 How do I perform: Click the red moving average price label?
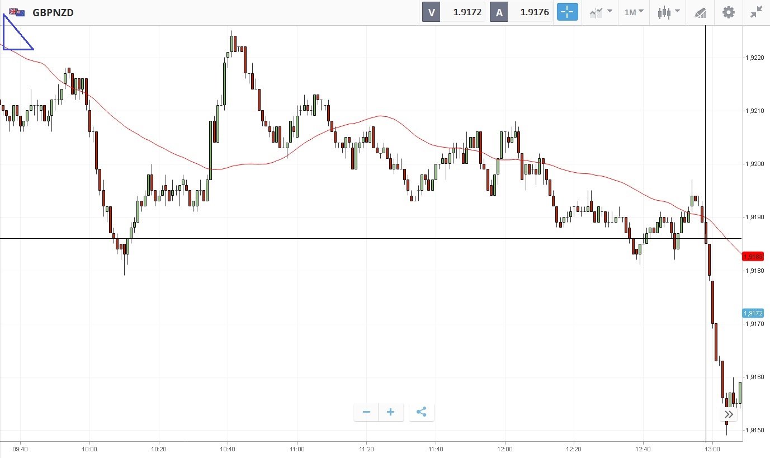[753, 257]
